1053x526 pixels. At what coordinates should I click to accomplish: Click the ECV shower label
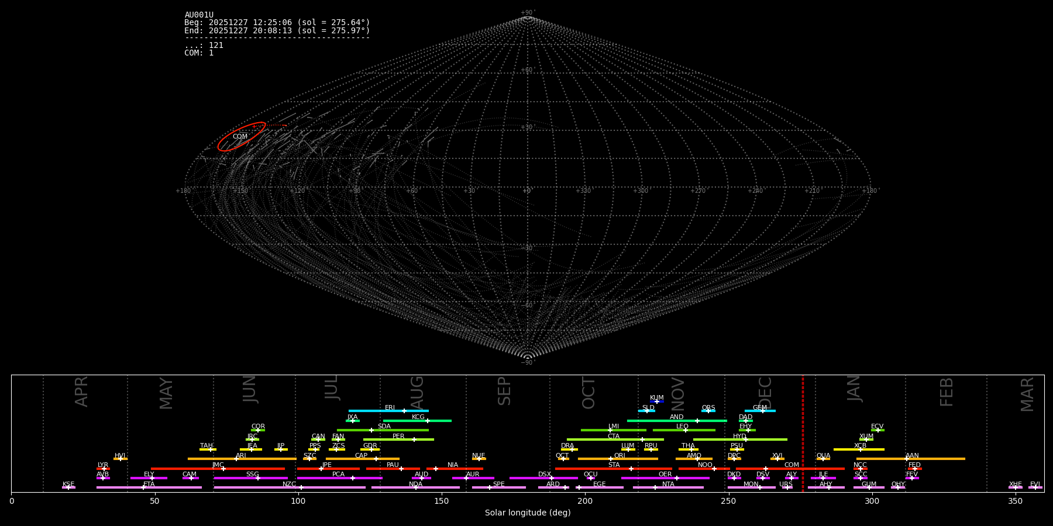(877, 427)
